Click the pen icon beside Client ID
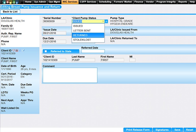This screenshot has height=132, width=196. [23, 51]
